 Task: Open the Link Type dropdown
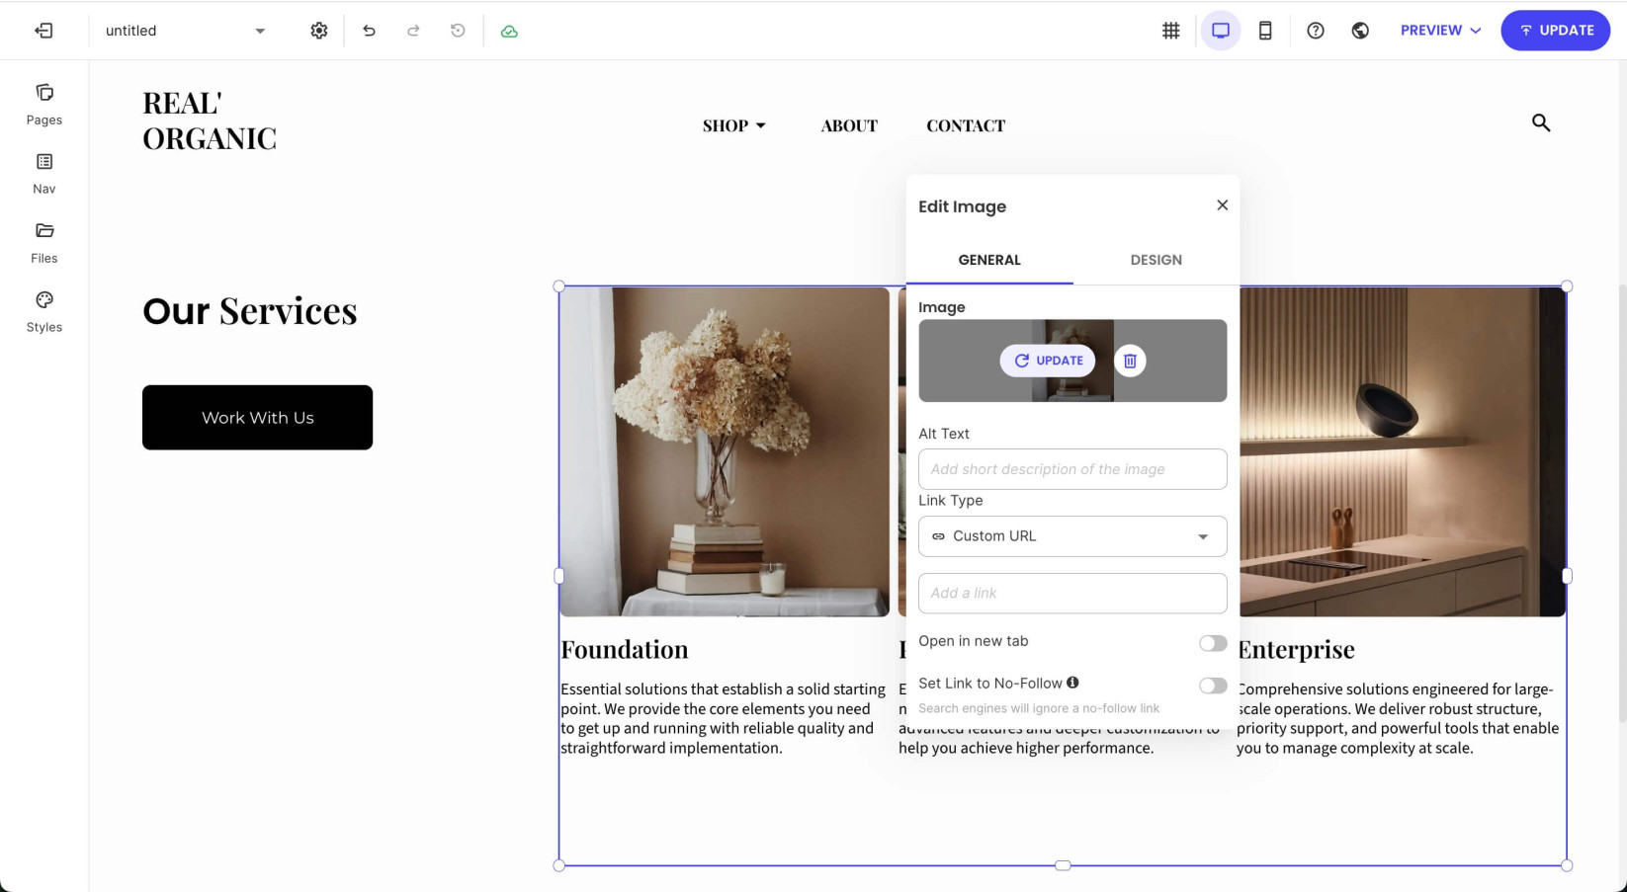[x=1072, y=536]
